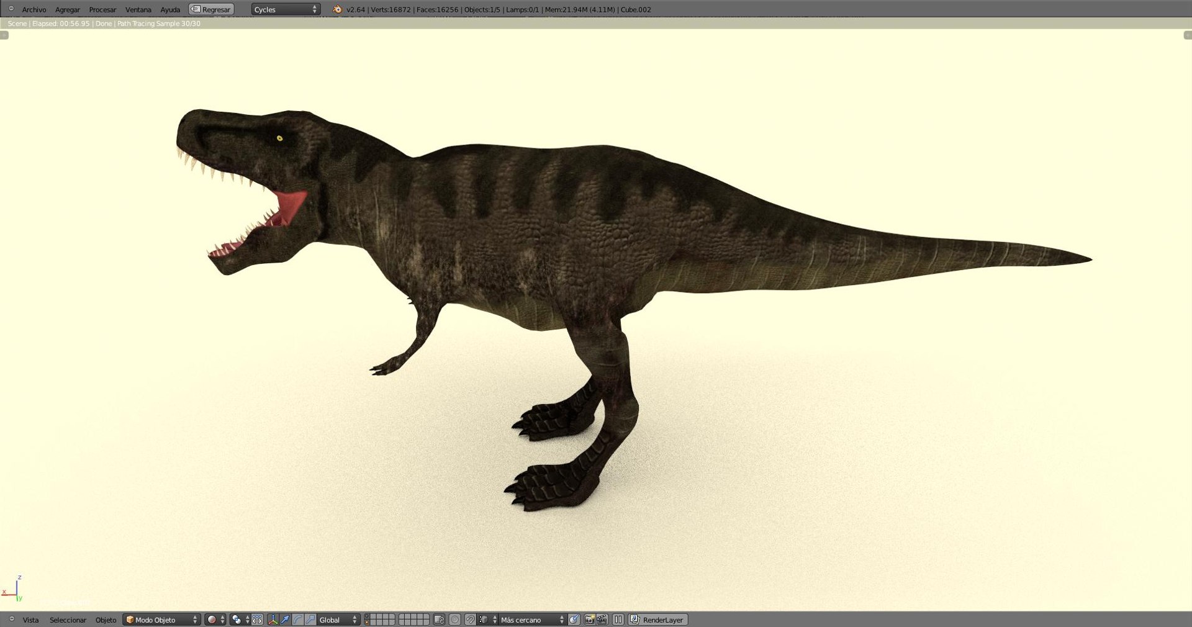
Task: Click the OpenGL render animation clapper icon
Action: coord(602,620)
